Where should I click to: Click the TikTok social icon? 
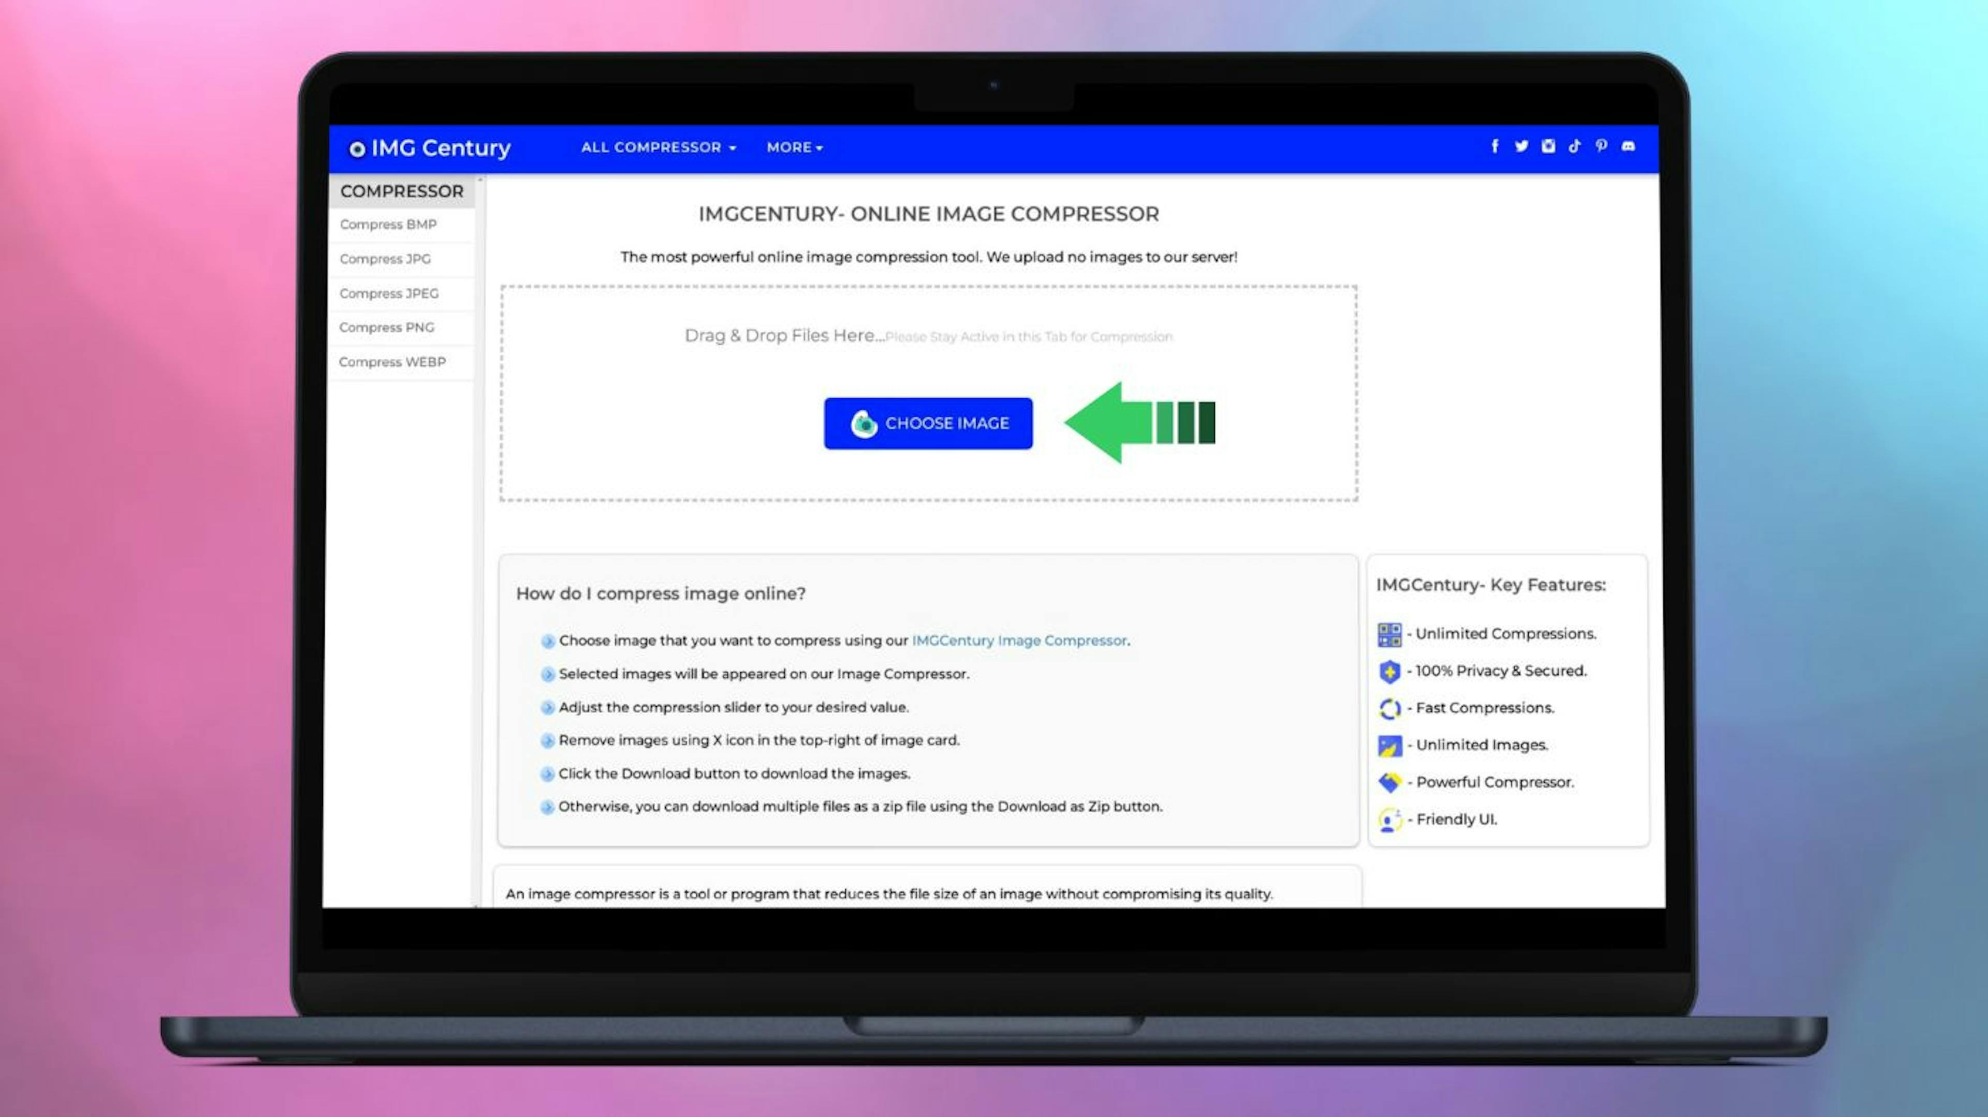(1576, 146)
